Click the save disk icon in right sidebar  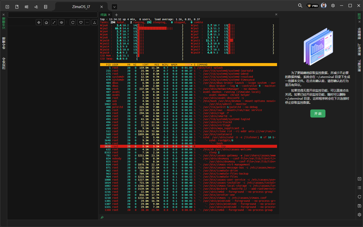(359, 206)
